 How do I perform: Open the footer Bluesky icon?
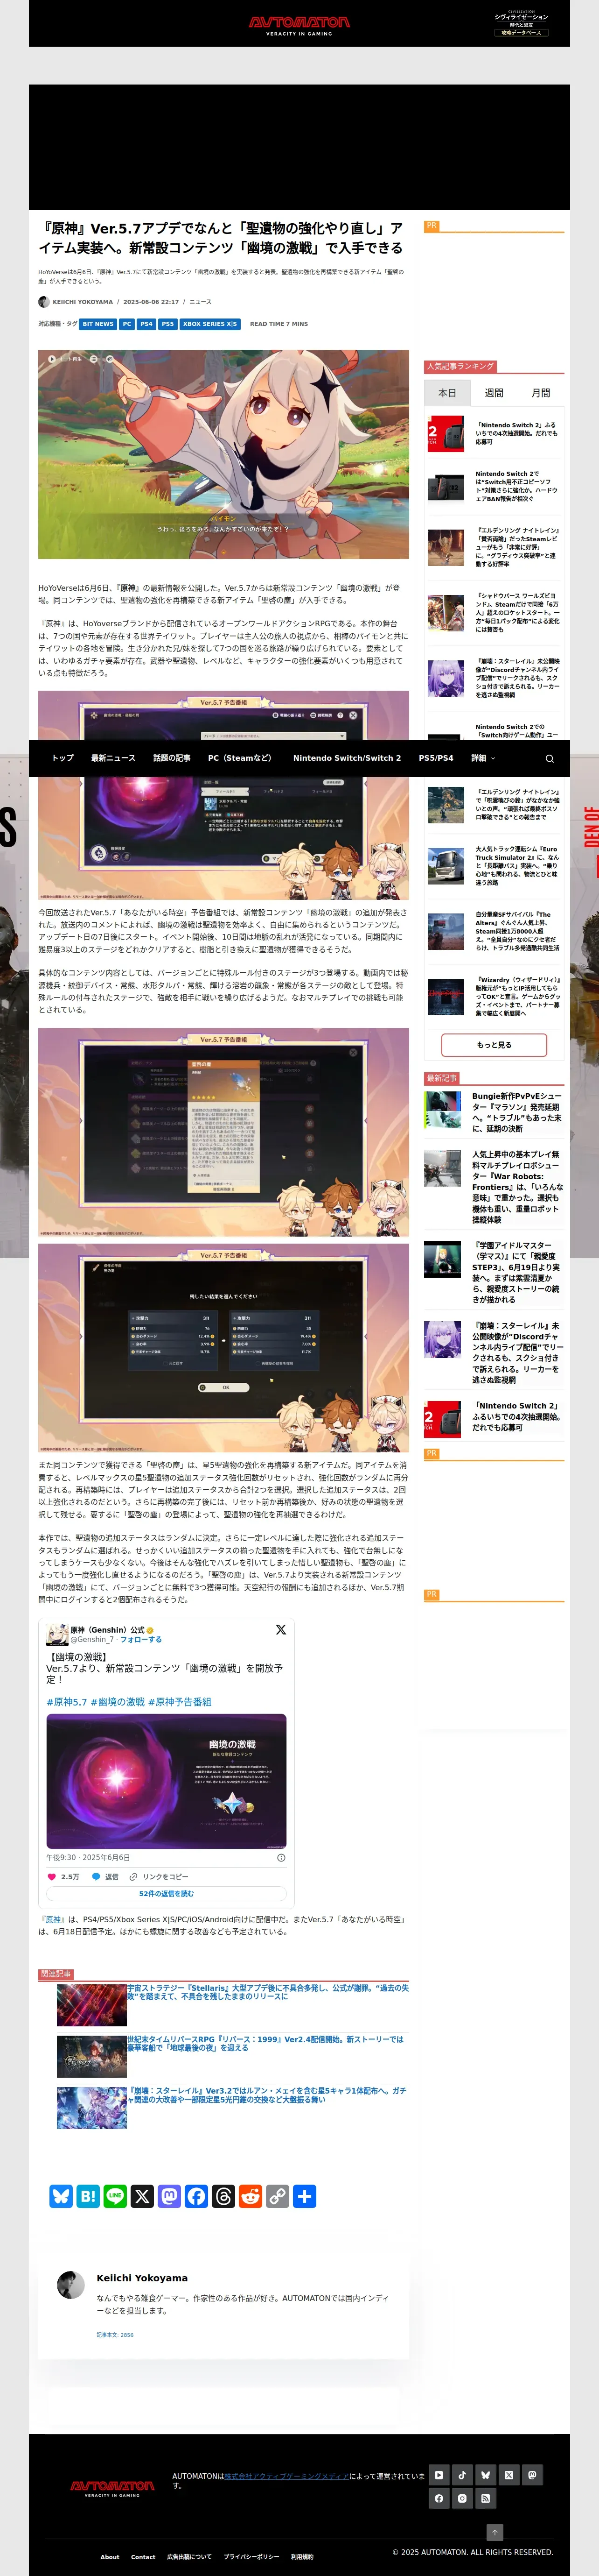pos(485,2475)
